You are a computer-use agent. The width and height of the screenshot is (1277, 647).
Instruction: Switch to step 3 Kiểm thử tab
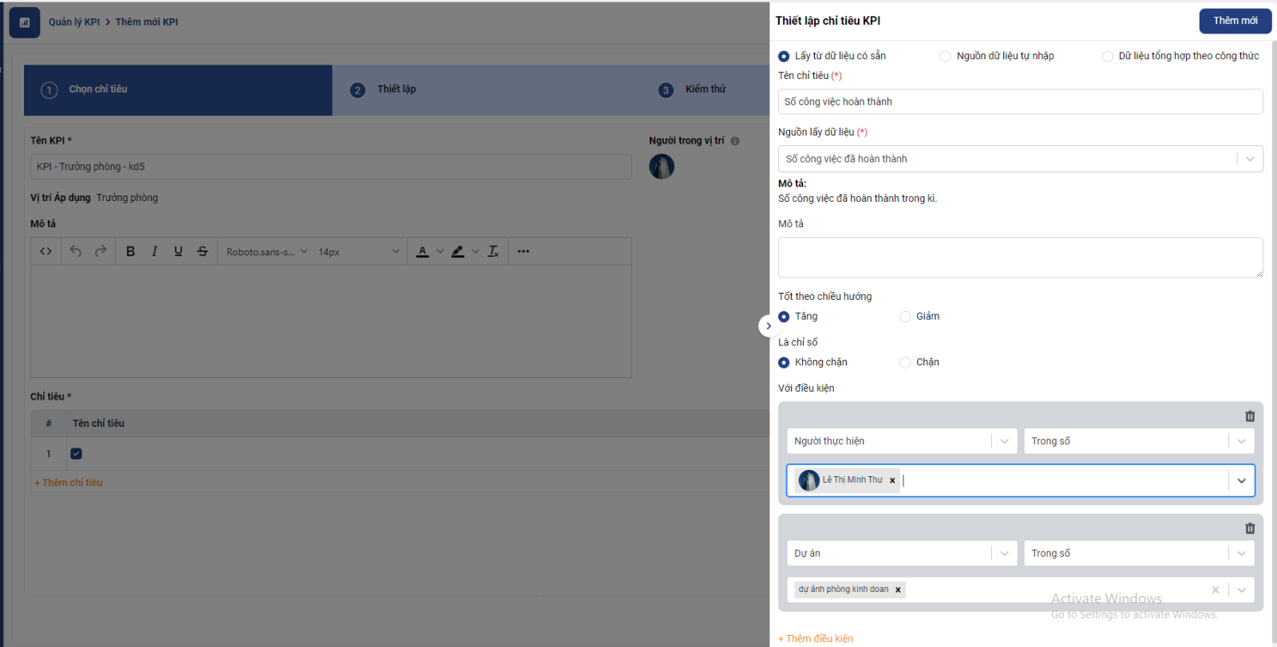(705, 89)
